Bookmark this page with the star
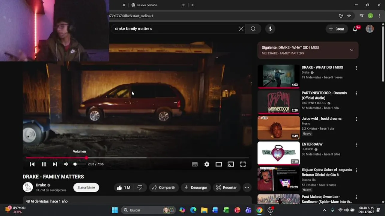The image size is (385, 216). (x=349, y=16)
